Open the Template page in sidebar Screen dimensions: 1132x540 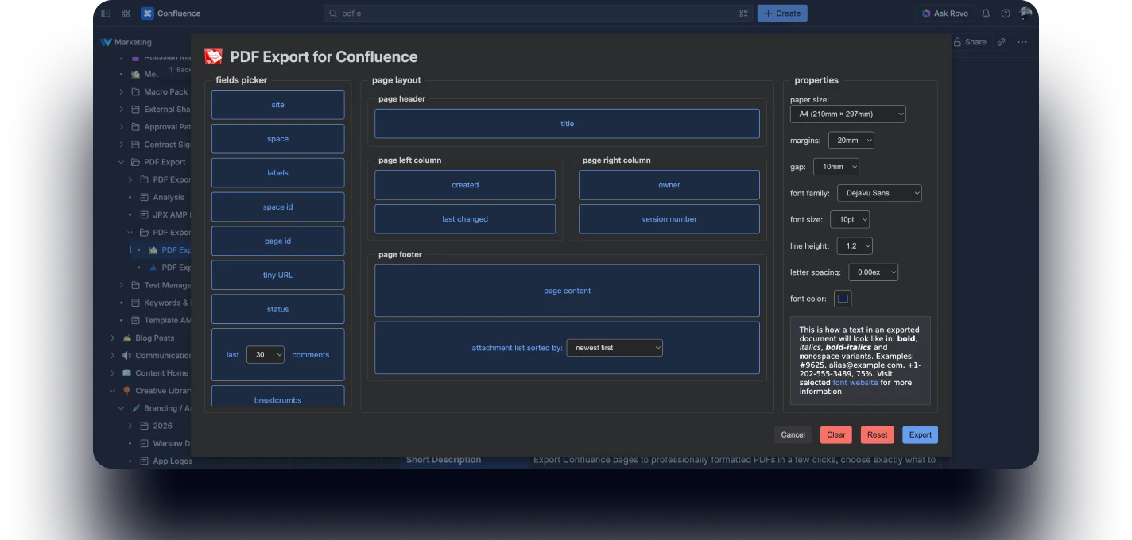tap(167, 320)
